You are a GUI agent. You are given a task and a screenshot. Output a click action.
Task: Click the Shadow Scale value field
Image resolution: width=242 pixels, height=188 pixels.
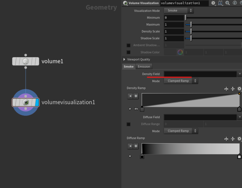pyautogui.click(x=174, y=38)
